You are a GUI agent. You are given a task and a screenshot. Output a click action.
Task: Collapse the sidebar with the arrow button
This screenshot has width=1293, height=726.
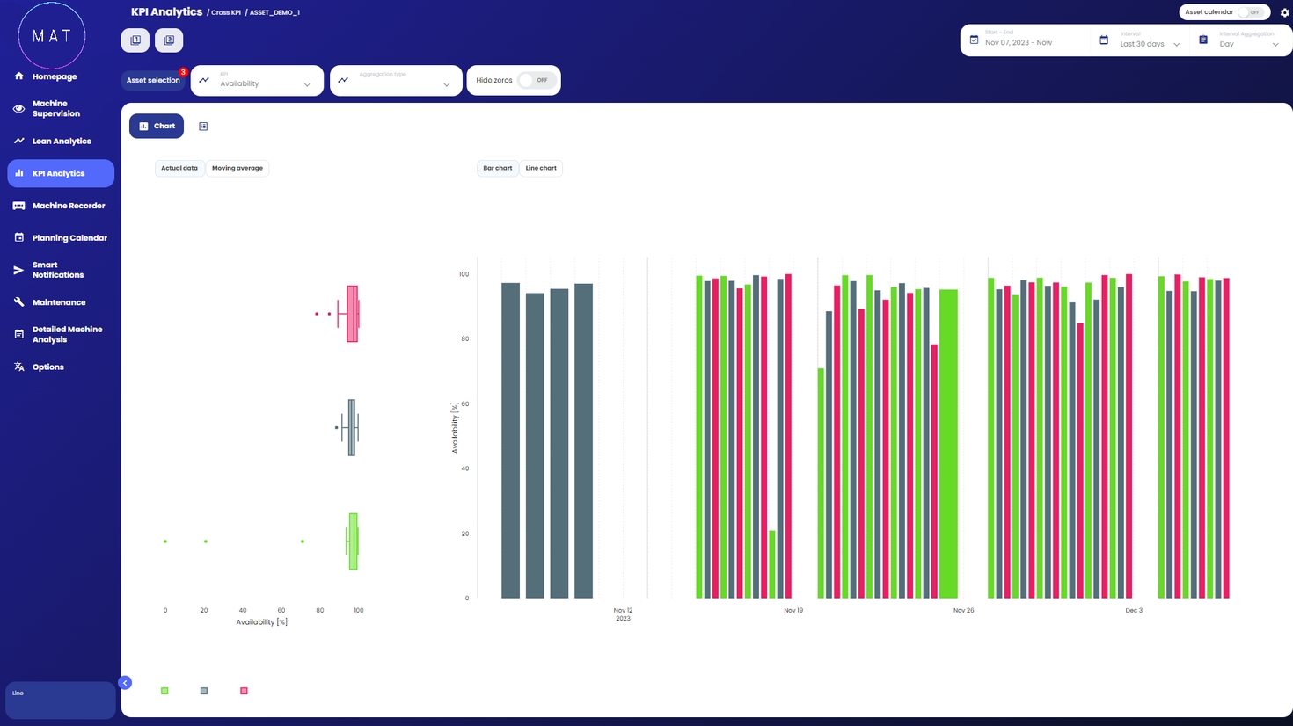click(125, 683)
